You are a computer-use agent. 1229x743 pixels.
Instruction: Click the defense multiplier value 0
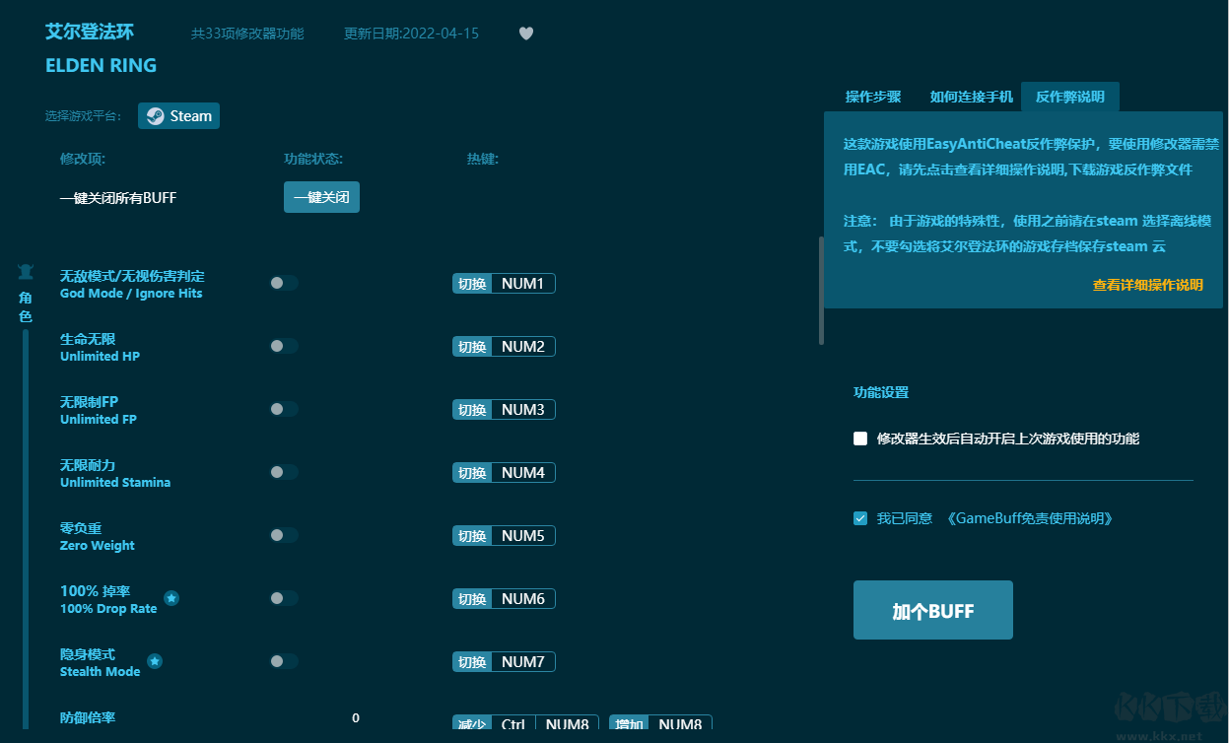pos(356,718)
